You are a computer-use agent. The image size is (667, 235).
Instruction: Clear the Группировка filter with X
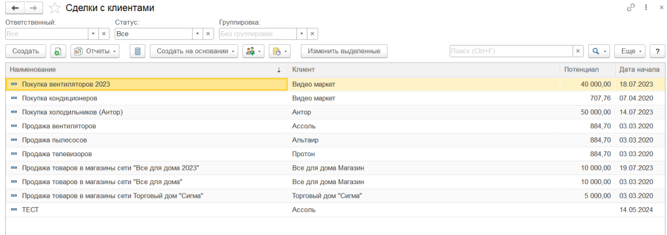[313, 34]
